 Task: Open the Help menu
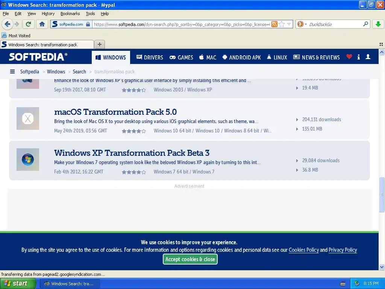point(105,14)
